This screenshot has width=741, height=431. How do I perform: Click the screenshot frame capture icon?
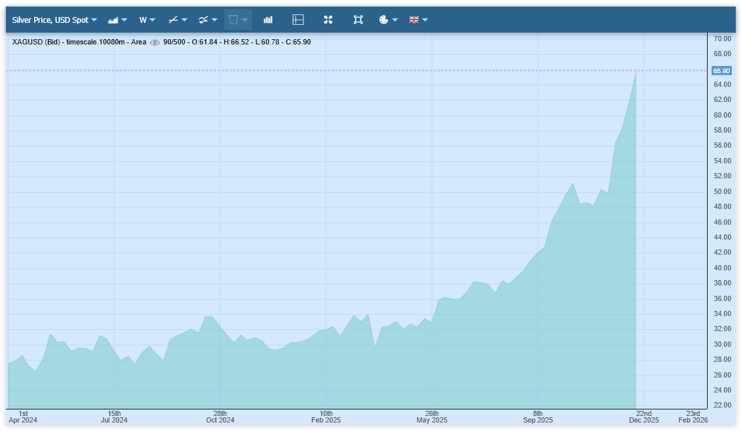pyautogui.click(x=358, y=20)
